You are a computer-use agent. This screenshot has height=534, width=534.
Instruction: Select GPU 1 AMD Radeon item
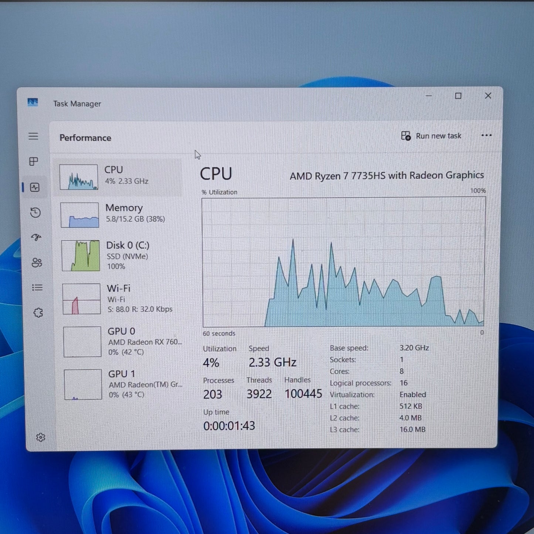[123, 384]
